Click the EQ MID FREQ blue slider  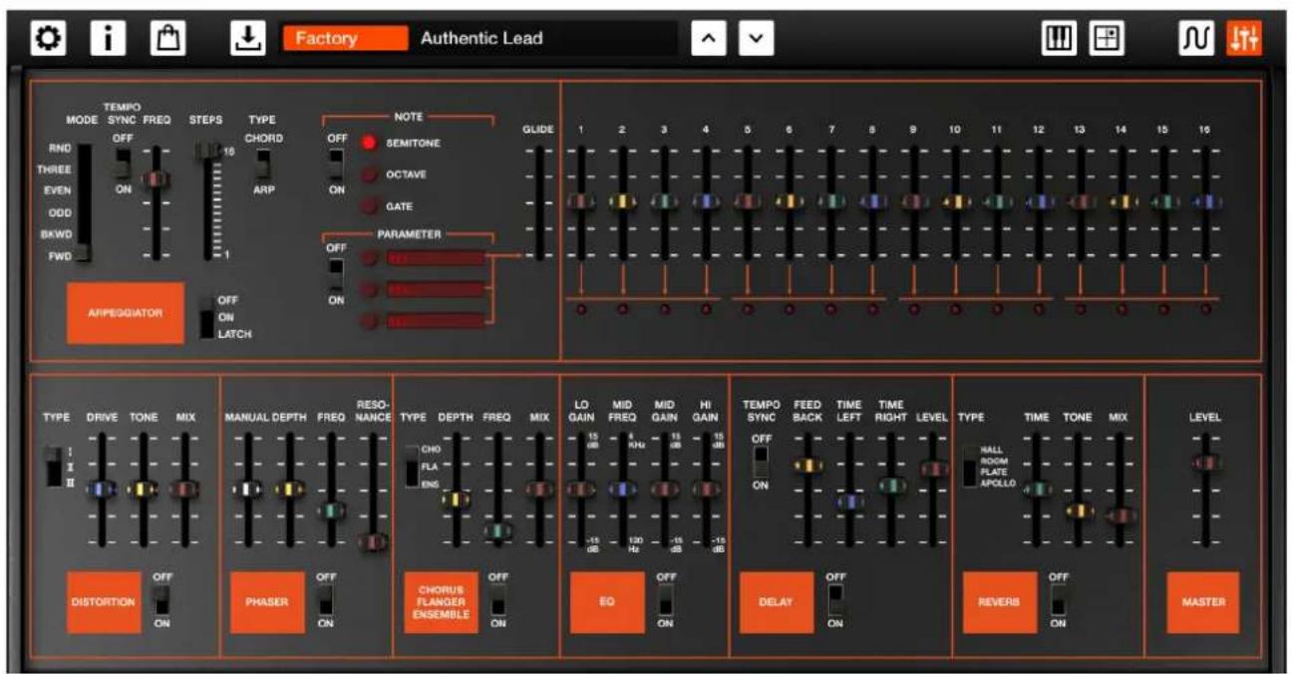[621, 490]
